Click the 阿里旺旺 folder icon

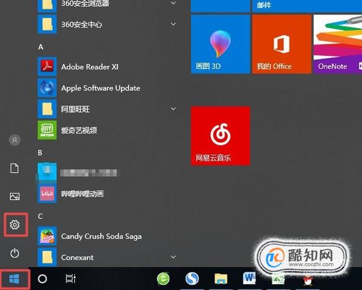pos(47,109)
